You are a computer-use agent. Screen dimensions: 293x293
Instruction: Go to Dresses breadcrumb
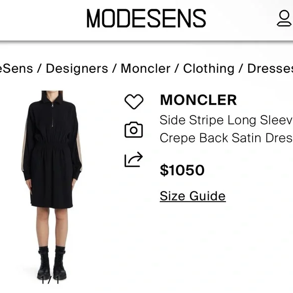[x=270, y=68]
